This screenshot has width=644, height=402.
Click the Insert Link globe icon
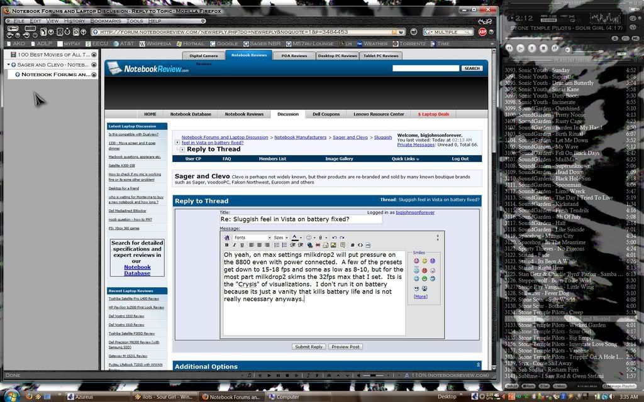[x=309, y=246]
